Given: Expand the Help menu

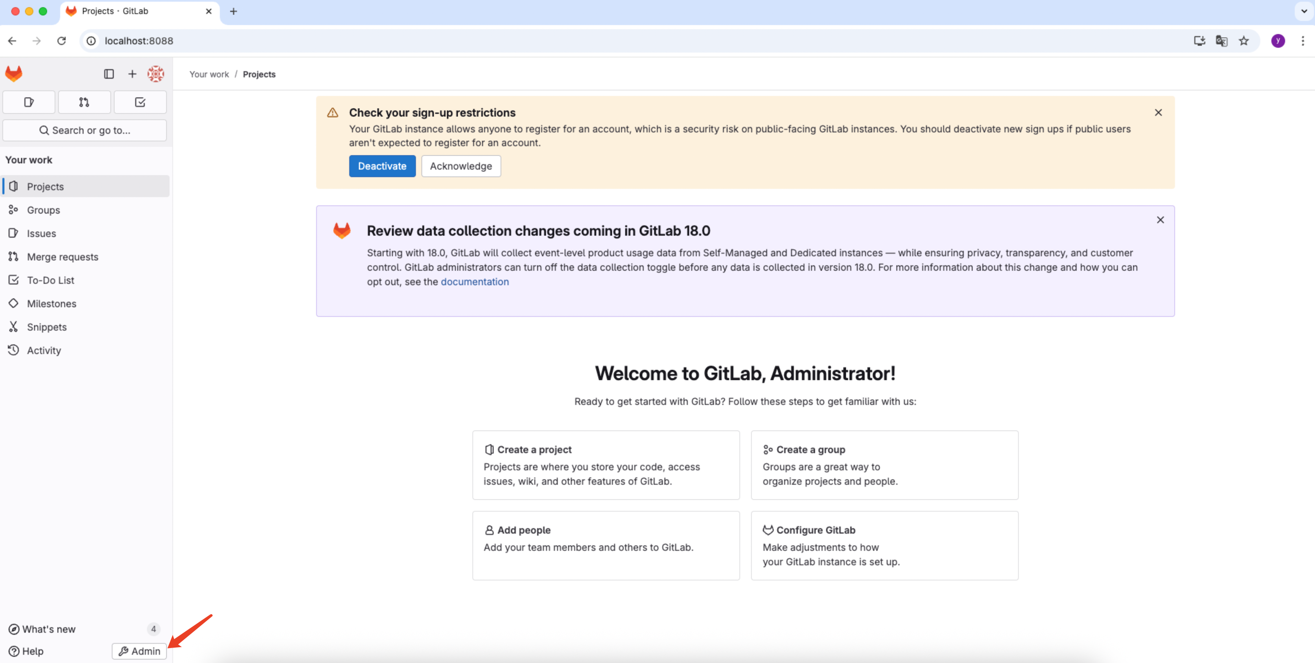Looking at the screenshot, I should tap(27, 651).
